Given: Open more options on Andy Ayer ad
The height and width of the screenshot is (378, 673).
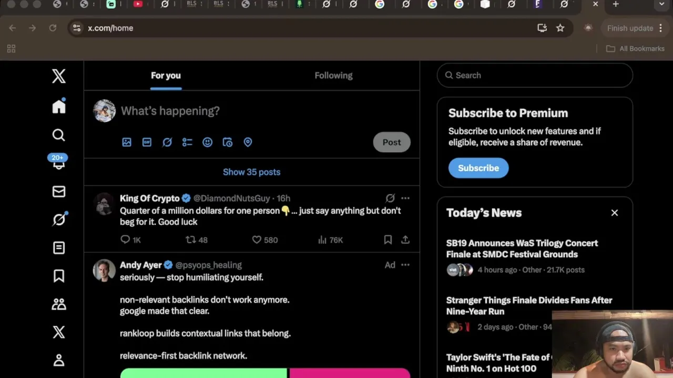Looking at the screenshot, I should [405, 265].
